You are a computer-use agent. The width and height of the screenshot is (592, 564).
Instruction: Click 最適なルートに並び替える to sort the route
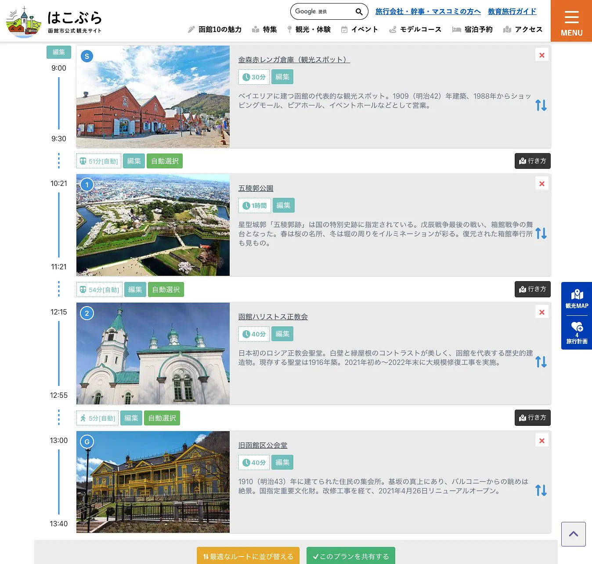(248, 556)
